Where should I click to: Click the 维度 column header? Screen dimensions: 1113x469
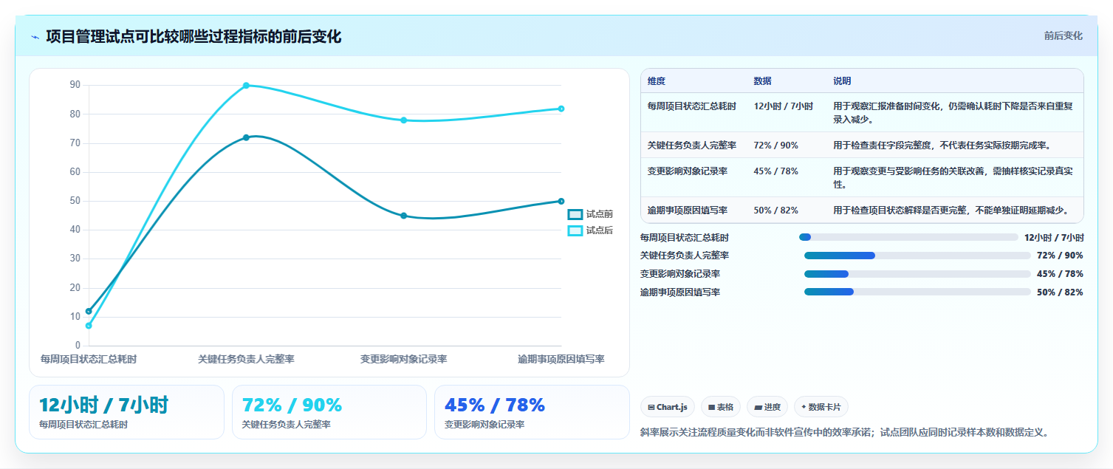coord(657,81)
